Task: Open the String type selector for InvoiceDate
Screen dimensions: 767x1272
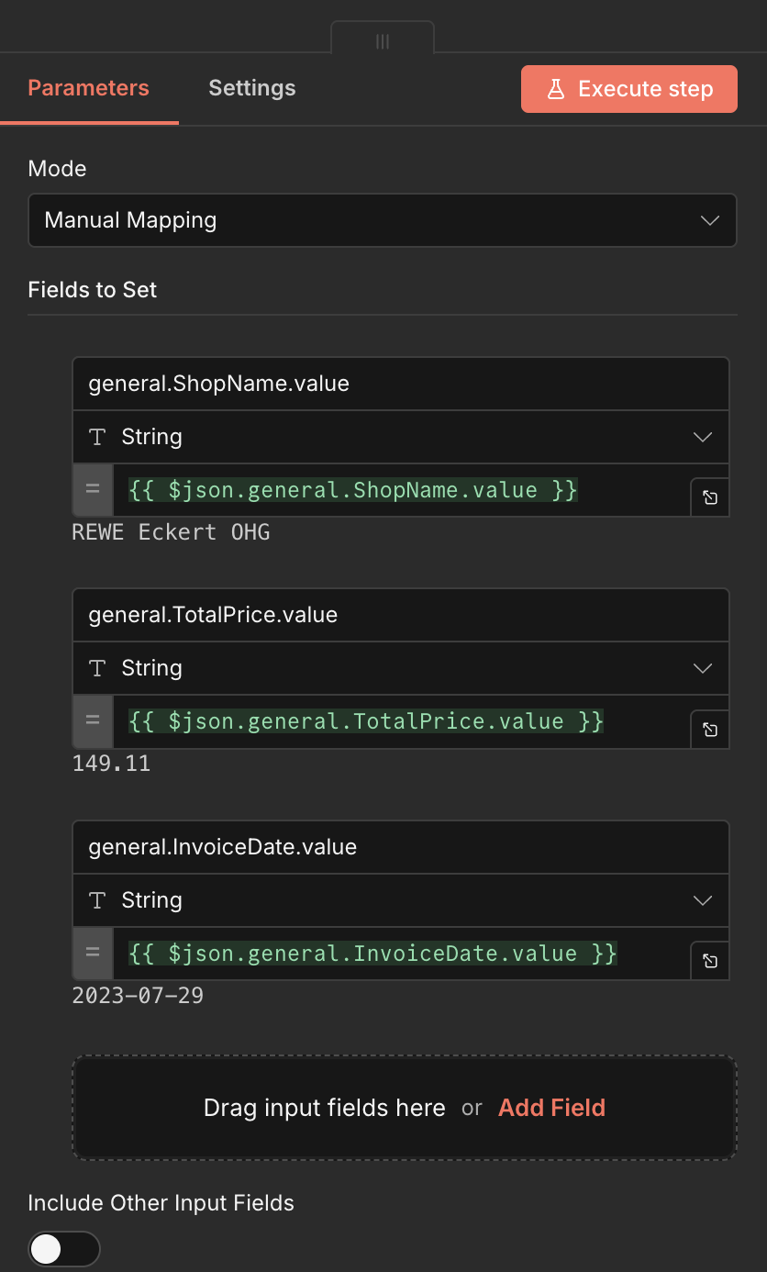Action: tap(703, 900)
